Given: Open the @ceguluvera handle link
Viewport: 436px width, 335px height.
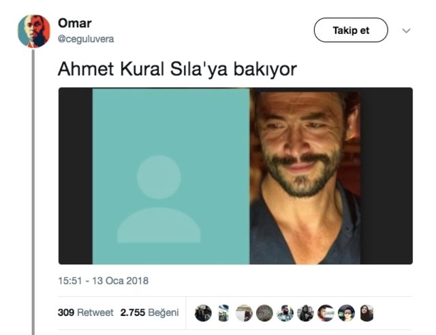Looking at the screenshot, I should point(86,39).
